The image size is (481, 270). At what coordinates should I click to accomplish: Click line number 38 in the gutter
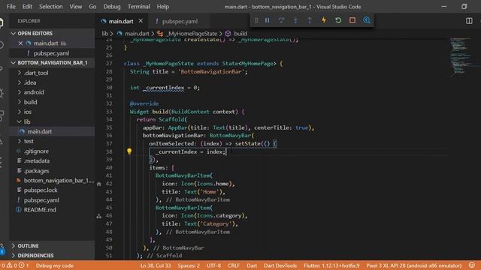coord(109,151)
